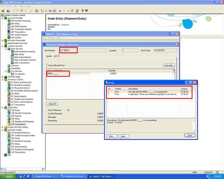Open File menu in Shipment Entry window

coord(44,38)
